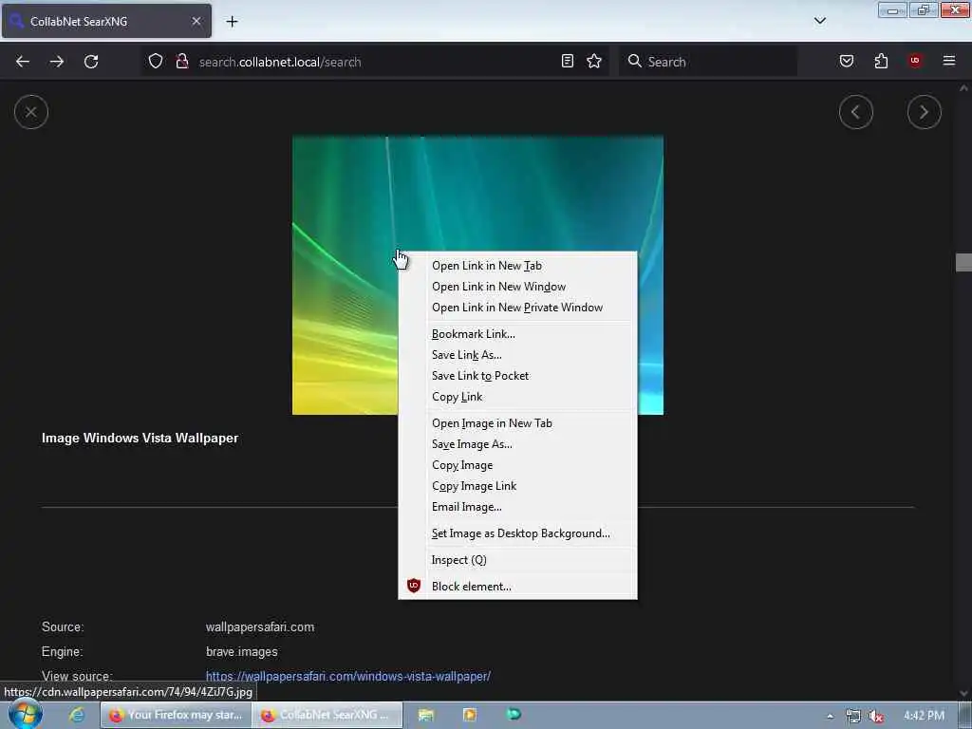Click the network tray icon
The width and height of the screenshot is (972, 729).
point(853,716)
